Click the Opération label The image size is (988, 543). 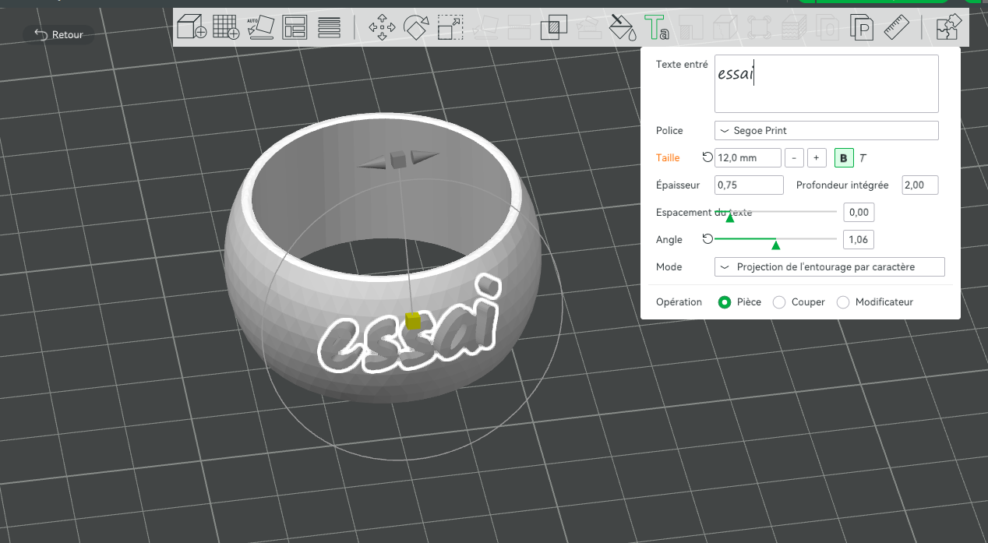click(679, 301)
